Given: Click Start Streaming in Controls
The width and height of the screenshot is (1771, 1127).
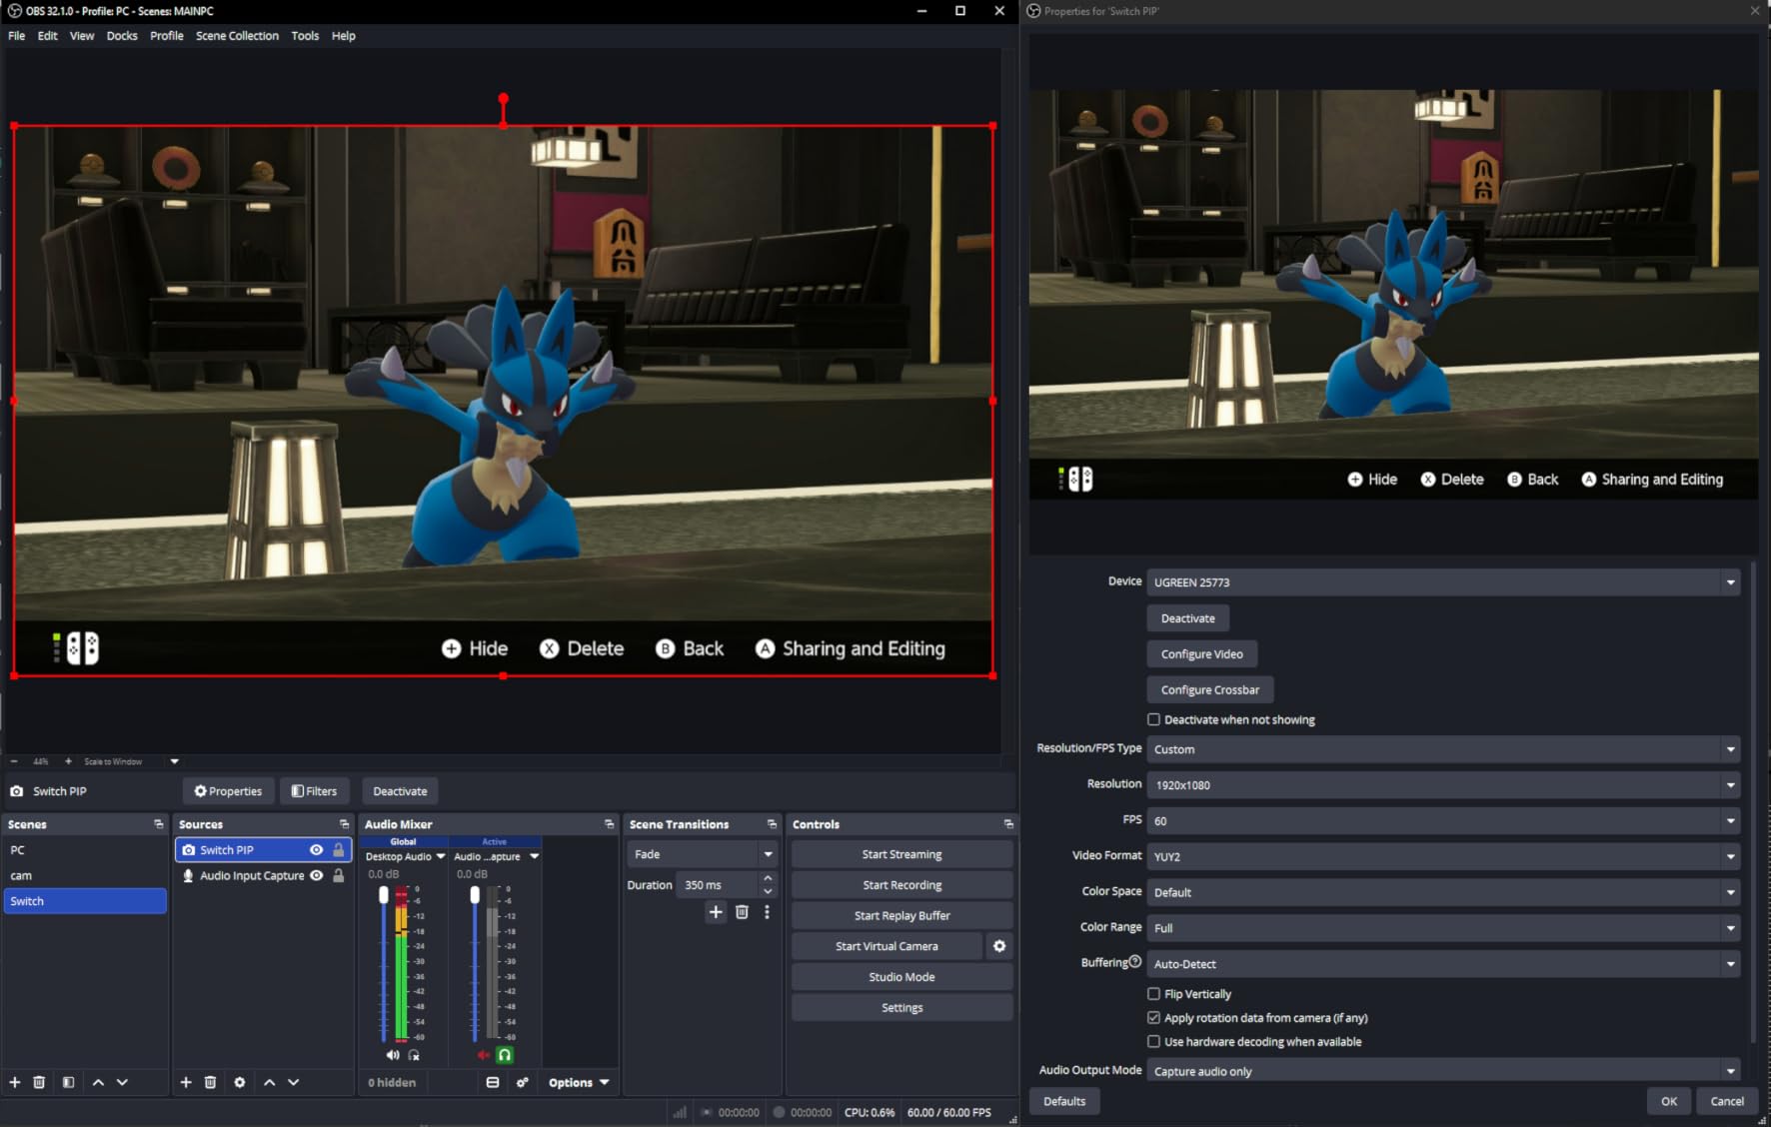Looking at the screenshot, I should tap(902, 854).
